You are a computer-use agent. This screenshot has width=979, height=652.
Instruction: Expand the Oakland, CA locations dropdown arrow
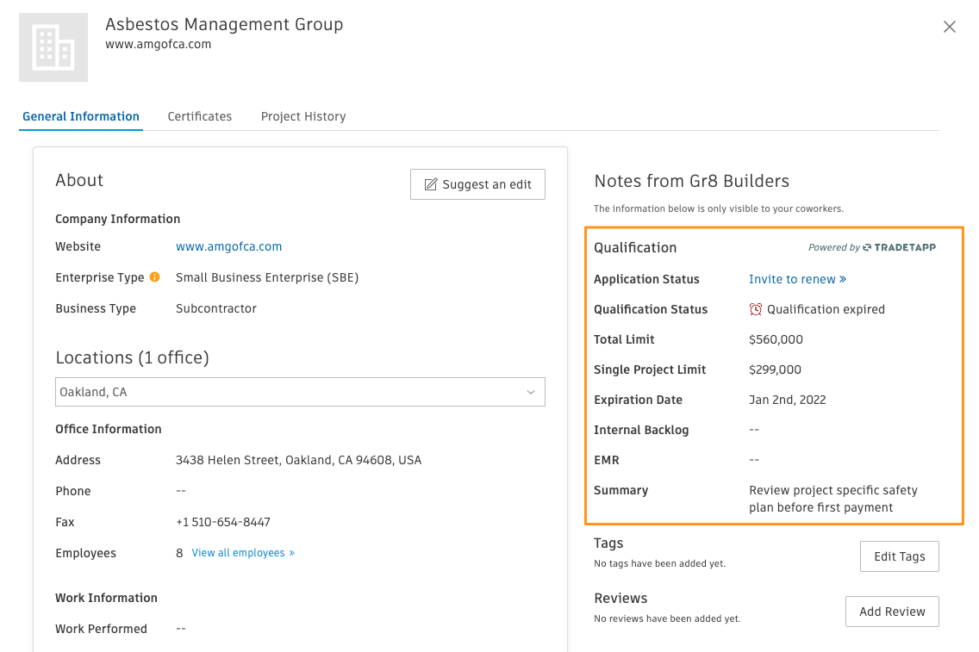[x=531, y=392]
